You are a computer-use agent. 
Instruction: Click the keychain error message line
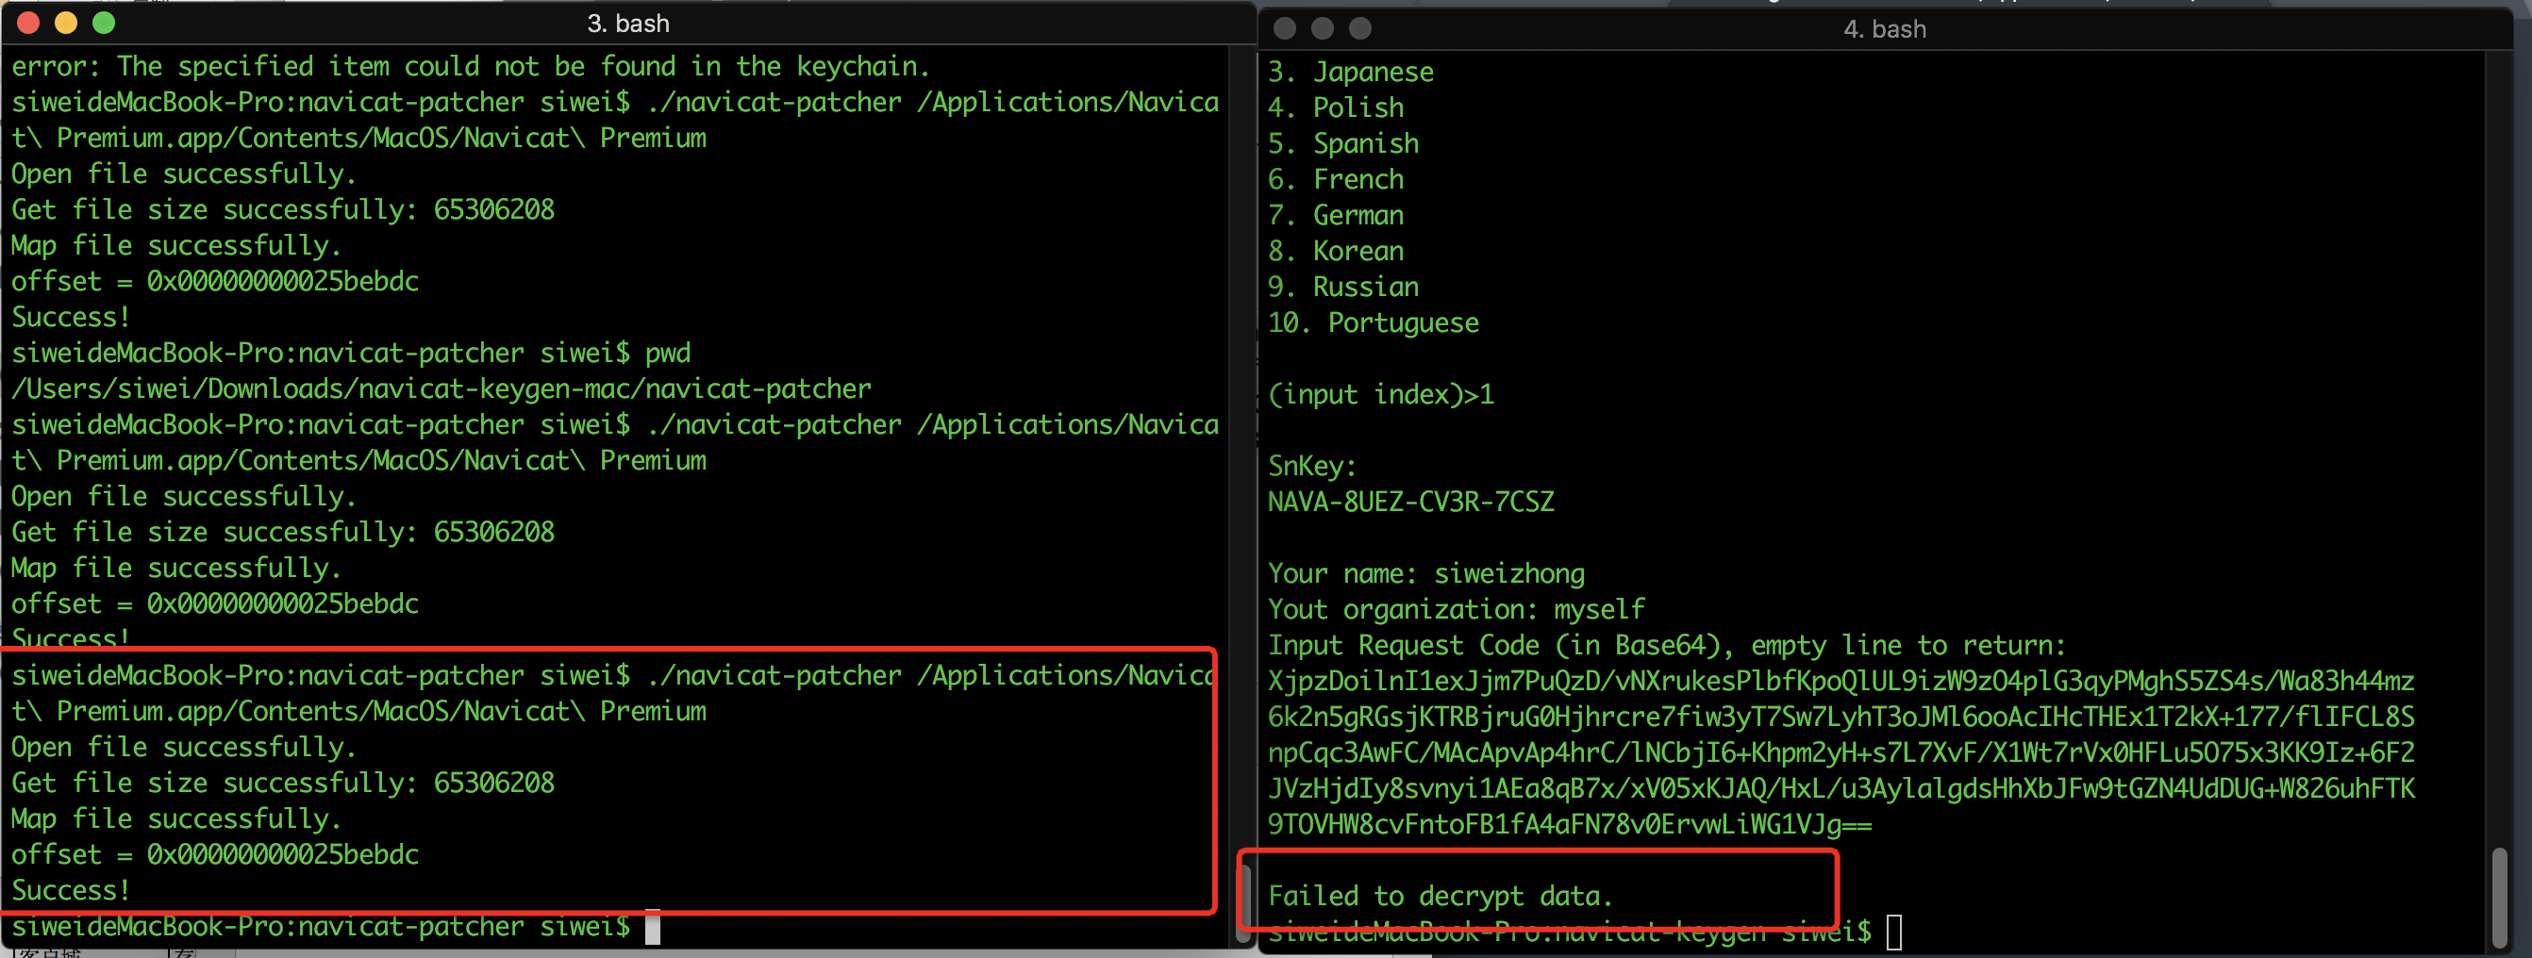pos(470,66)
